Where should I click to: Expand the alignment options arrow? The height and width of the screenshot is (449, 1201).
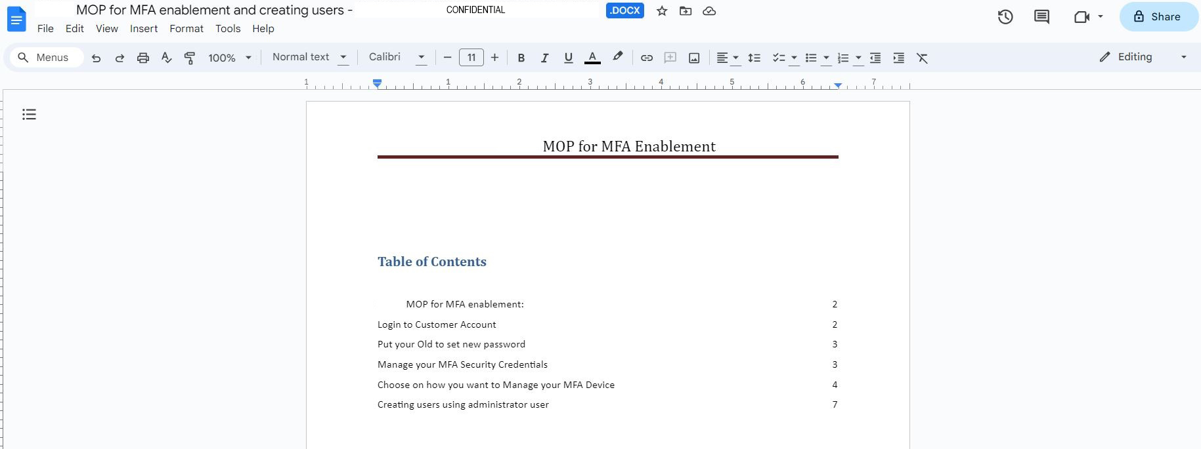click(735, 58)
